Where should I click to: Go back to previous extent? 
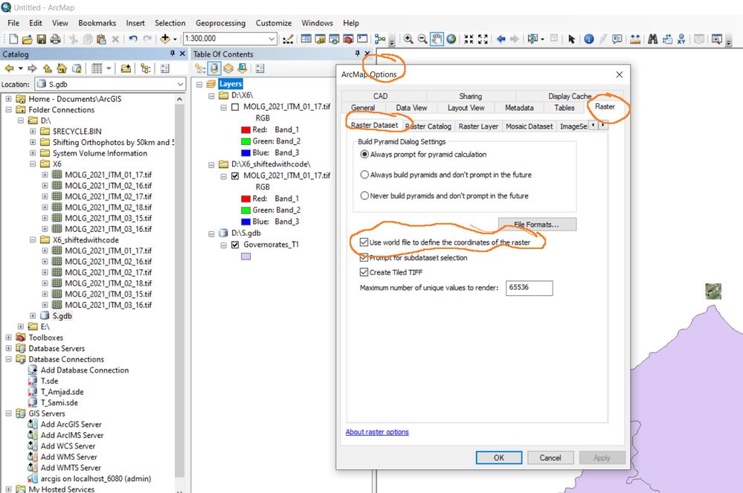501,39
